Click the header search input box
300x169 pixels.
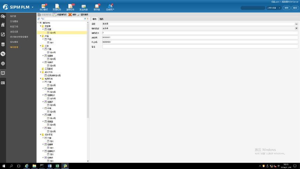pos(253,8)
